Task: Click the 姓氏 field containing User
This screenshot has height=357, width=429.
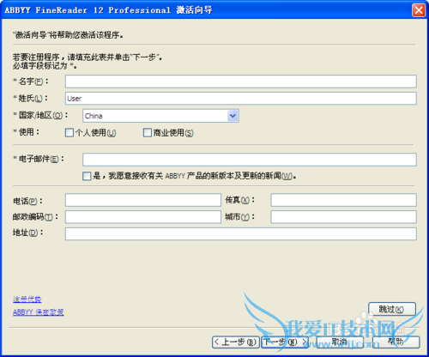Action: click(240, 99)
